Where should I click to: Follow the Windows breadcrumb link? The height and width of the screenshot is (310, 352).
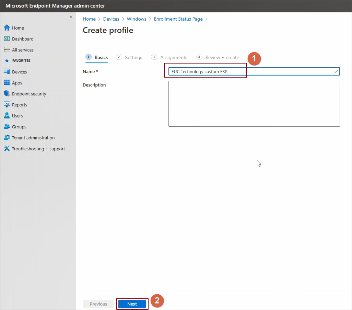coord(137,19)
